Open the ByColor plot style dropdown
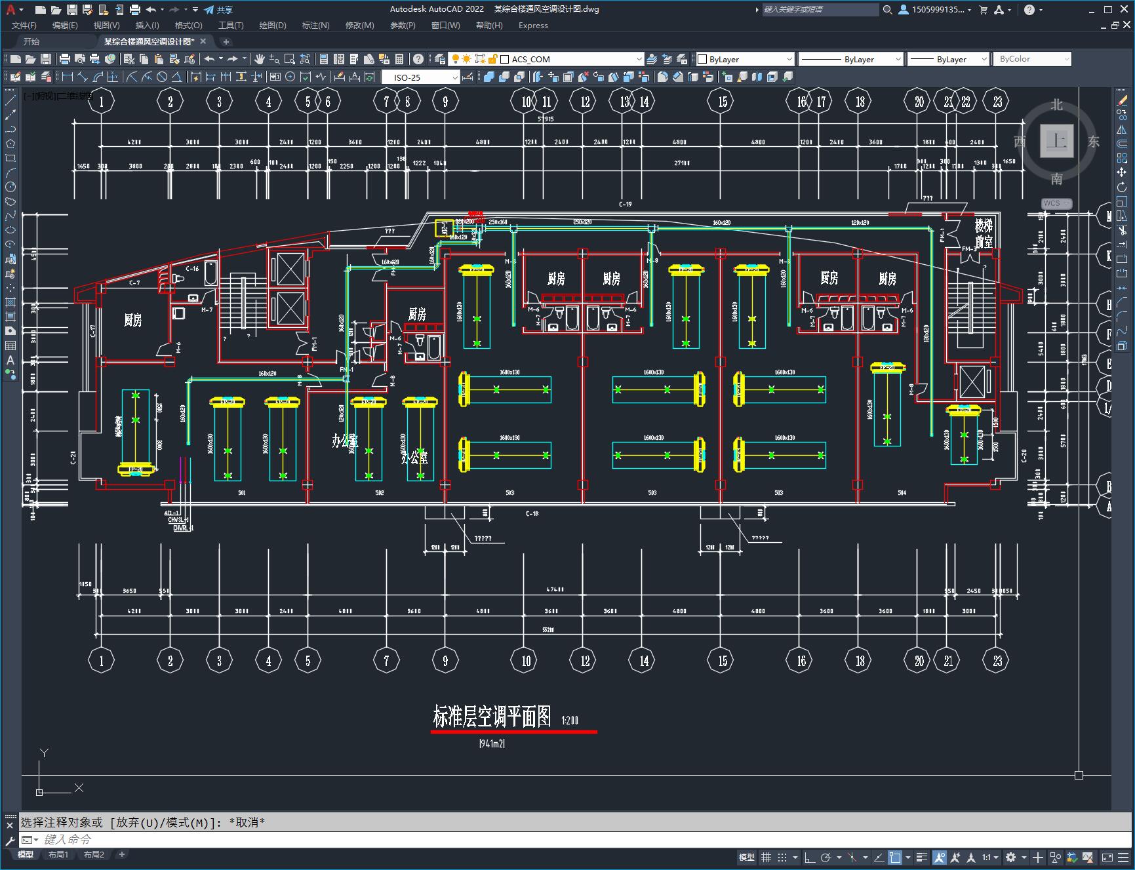 [1066, 59]
